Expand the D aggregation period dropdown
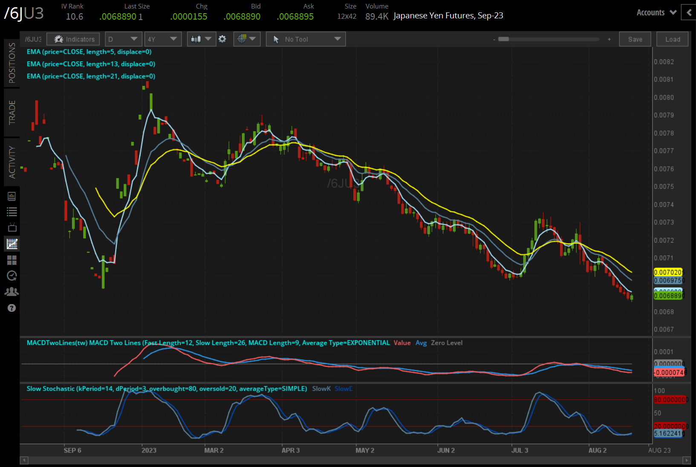 point(123,39)
